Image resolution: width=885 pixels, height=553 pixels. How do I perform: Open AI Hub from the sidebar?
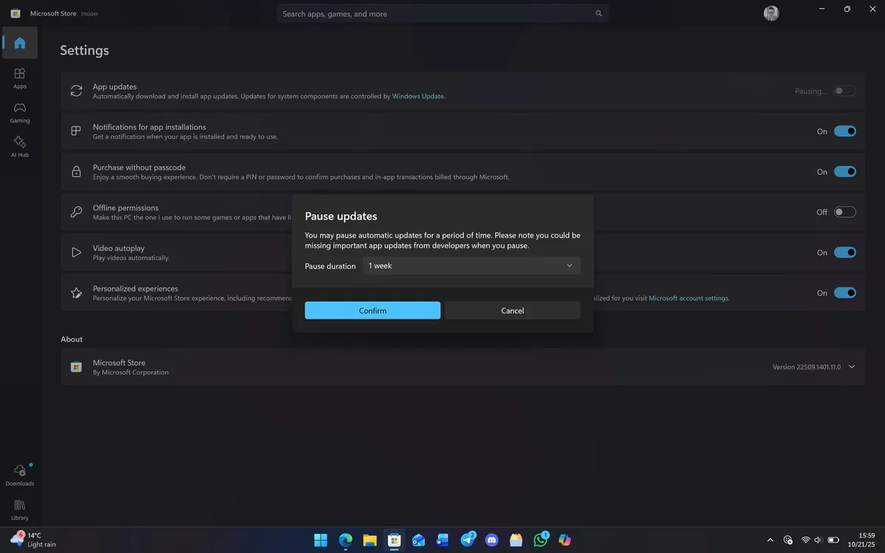pyautogui.click(x=19, y=147)
